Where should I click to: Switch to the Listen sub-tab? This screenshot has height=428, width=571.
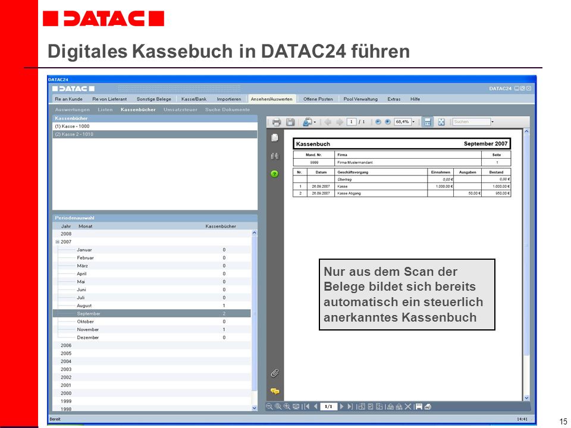point(105,109)
